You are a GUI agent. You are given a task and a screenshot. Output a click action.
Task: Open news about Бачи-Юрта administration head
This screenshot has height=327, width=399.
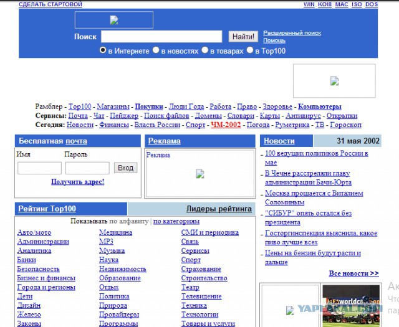[x=308, y=178]
